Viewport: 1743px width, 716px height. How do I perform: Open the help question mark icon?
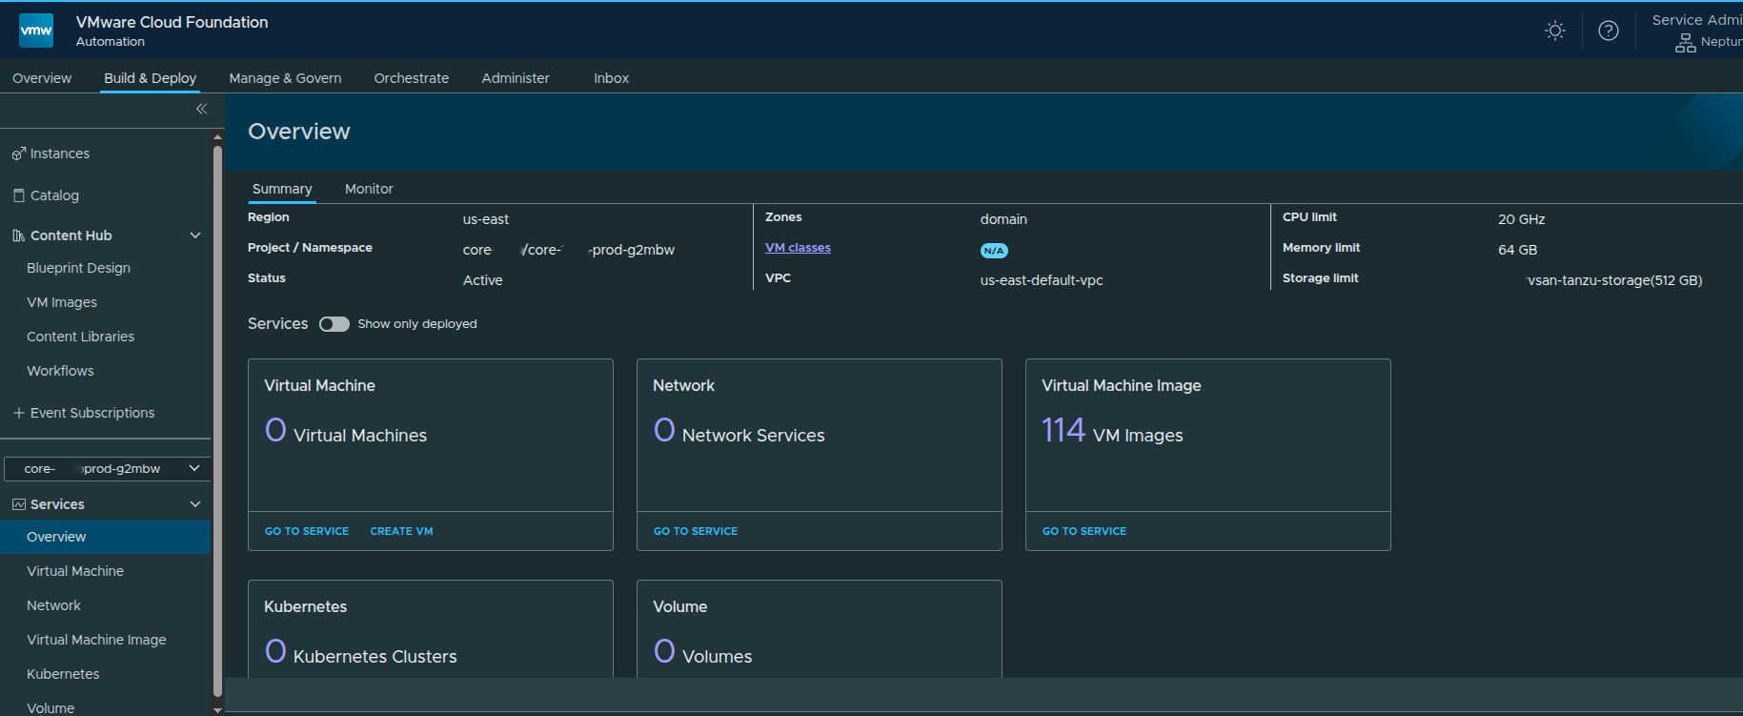1609,31
